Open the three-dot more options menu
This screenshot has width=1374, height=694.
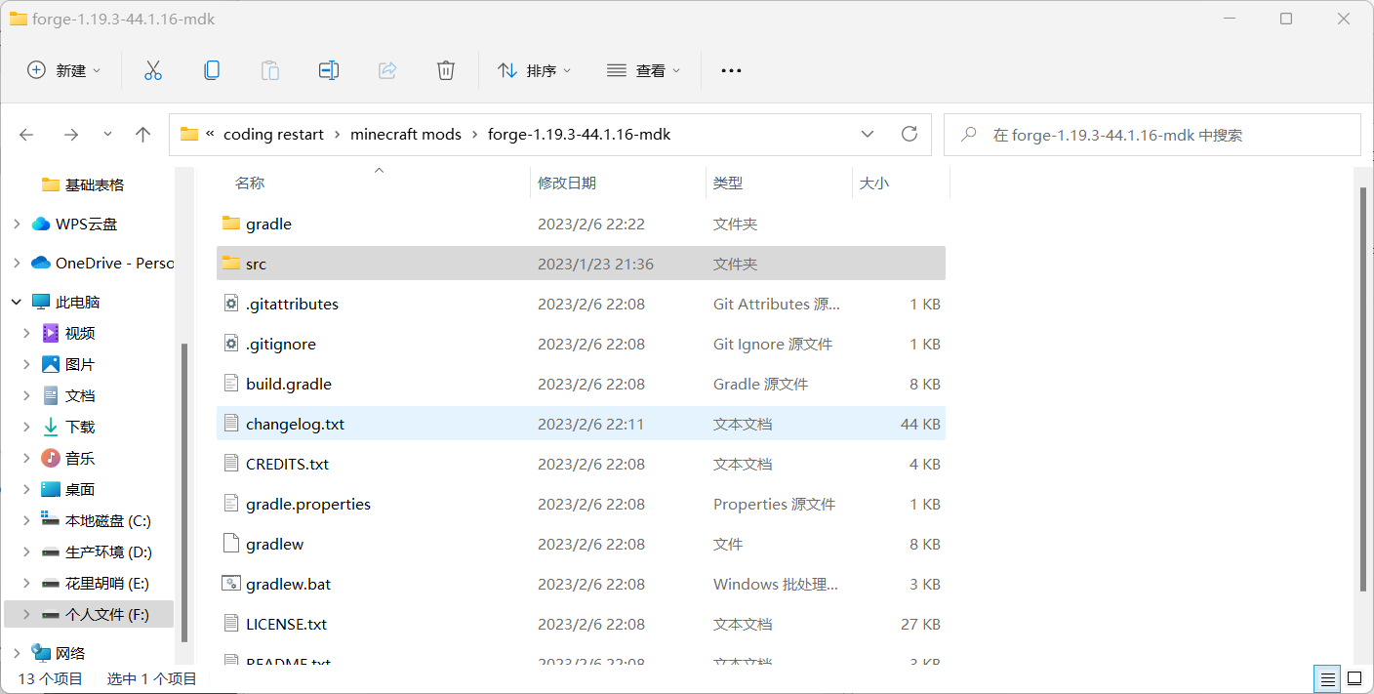point(731,70)
